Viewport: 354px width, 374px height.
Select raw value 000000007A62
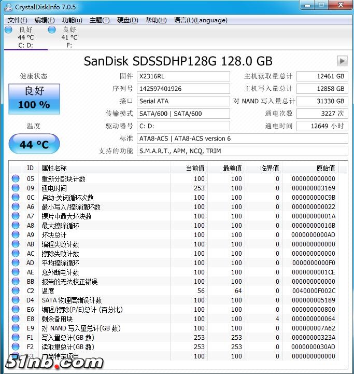[314, 328]
